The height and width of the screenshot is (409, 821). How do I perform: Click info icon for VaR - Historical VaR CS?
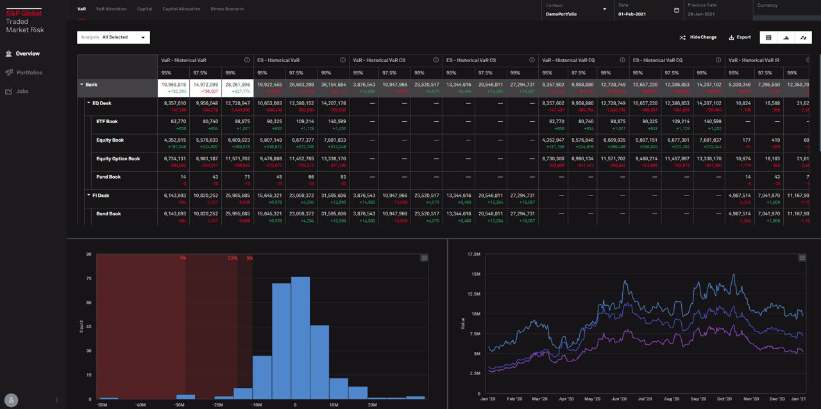point(436,60)
